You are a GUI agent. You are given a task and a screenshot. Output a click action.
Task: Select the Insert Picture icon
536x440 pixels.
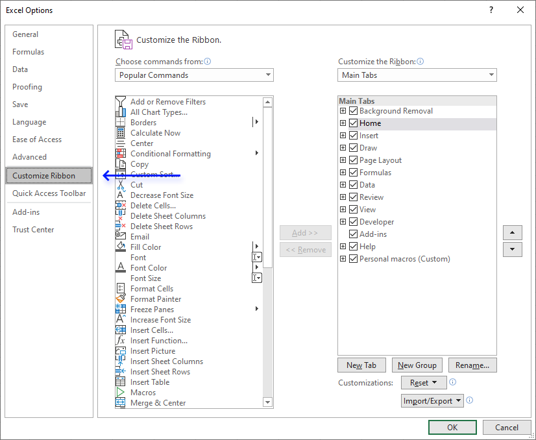[120, 351]
